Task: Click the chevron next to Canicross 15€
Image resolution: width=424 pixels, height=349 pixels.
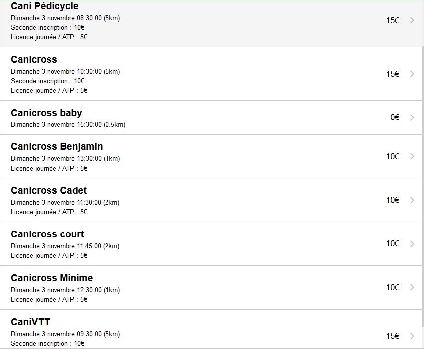Action: point(412,74)
